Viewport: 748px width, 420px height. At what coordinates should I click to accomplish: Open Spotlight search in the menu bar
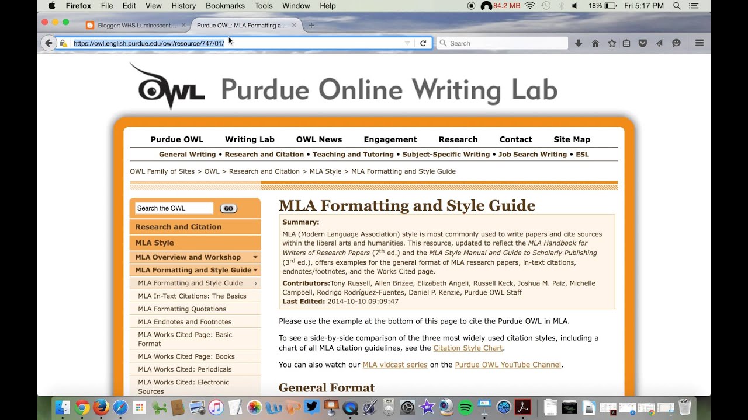677,6
